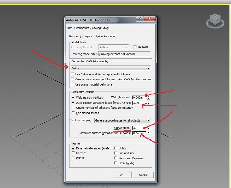This screenshot has height=188, width=231.
Task: Open the Layers tab
Action: (x=88, y=36)
